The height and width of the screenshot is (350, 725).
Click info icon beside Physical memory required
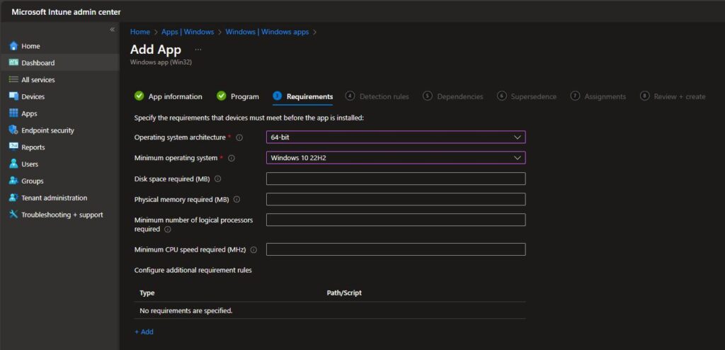(236, 200)
